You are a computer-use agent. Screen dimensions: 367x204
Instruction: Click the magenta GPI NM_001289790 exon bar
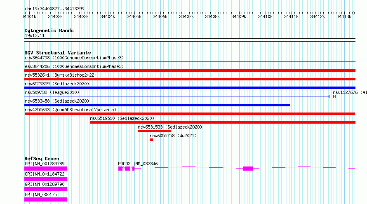pos(46,189)
